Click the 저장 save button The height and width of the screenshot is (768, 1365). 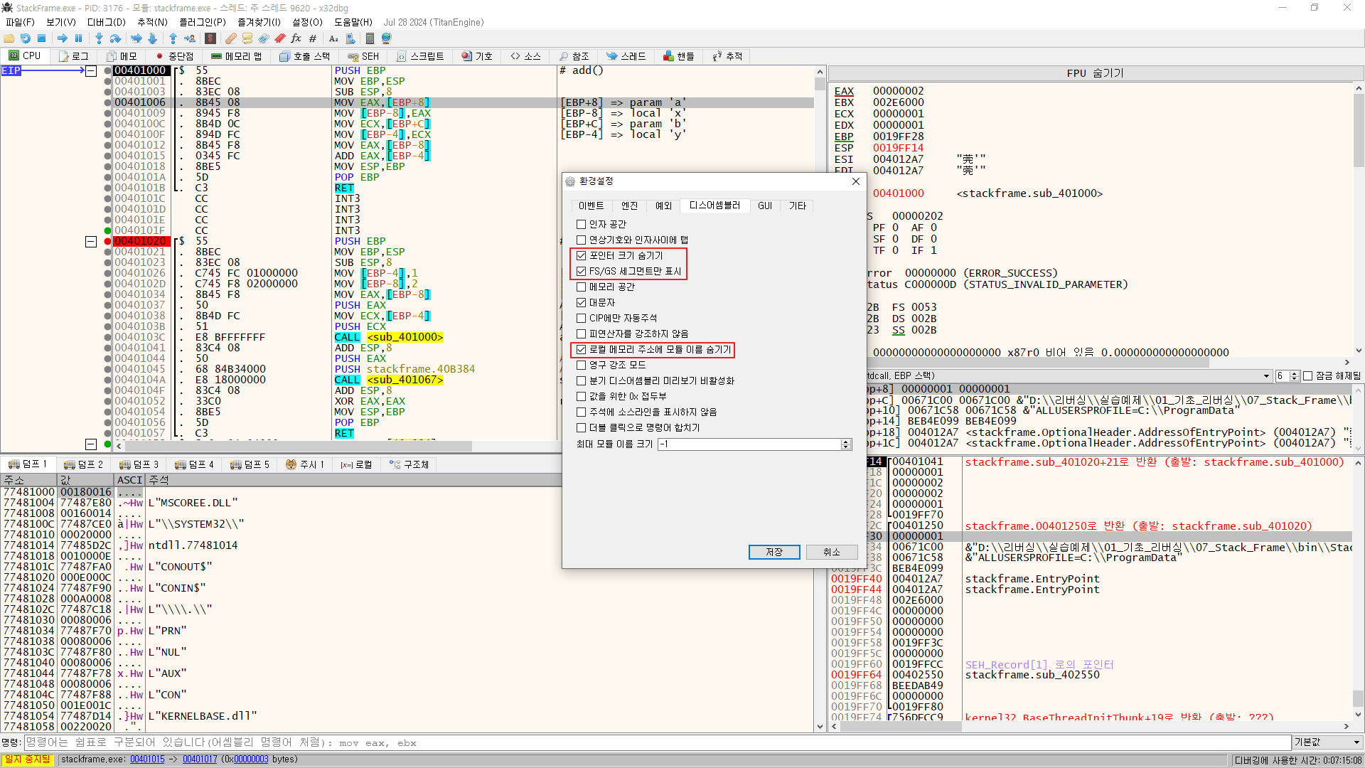pyautogui.click(x=773, y=553)
